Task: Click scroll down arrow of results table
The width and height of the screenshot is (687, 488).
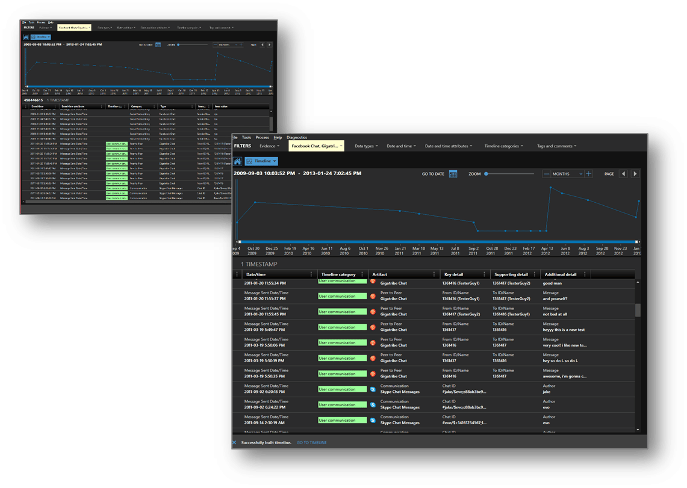Action: [x=638, y=430]
